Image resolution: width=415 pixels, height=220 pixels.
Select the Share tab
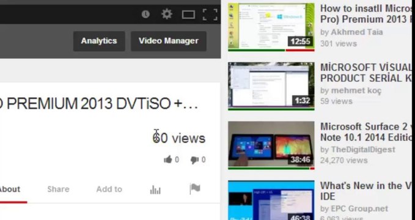coord(58,189)
